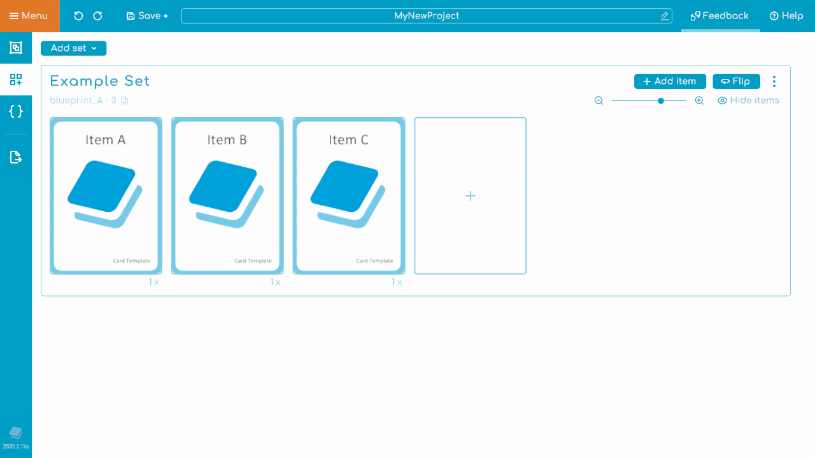Open the curly braces data icon
Viewport: 815px width, 458px height.
coord(16,111)
